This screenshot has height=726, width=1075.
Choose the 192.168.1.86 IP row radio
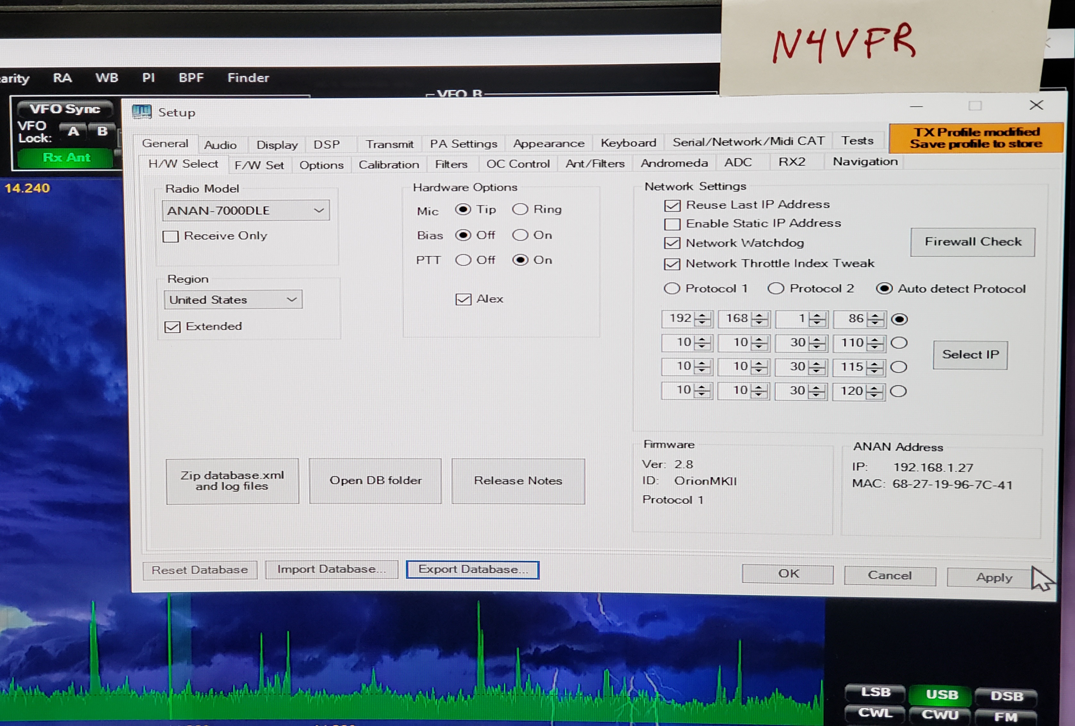(899, 319)
